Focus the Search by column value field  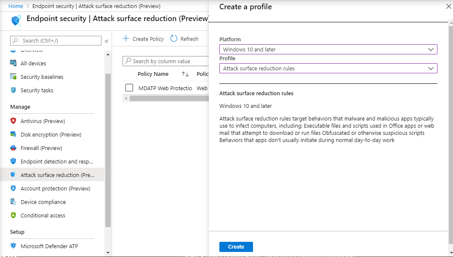tap(168, 61)
